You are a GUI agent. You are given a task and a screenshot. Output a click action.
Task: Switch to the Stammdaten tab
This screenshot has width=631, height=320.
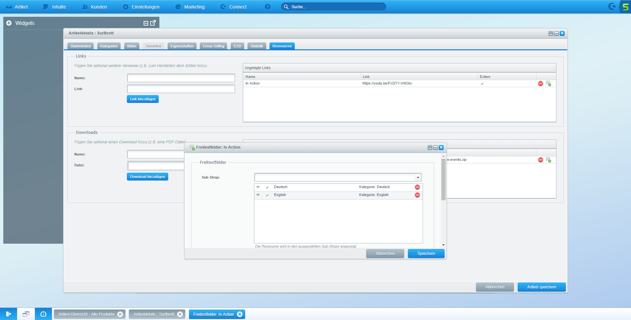point(81,46)
